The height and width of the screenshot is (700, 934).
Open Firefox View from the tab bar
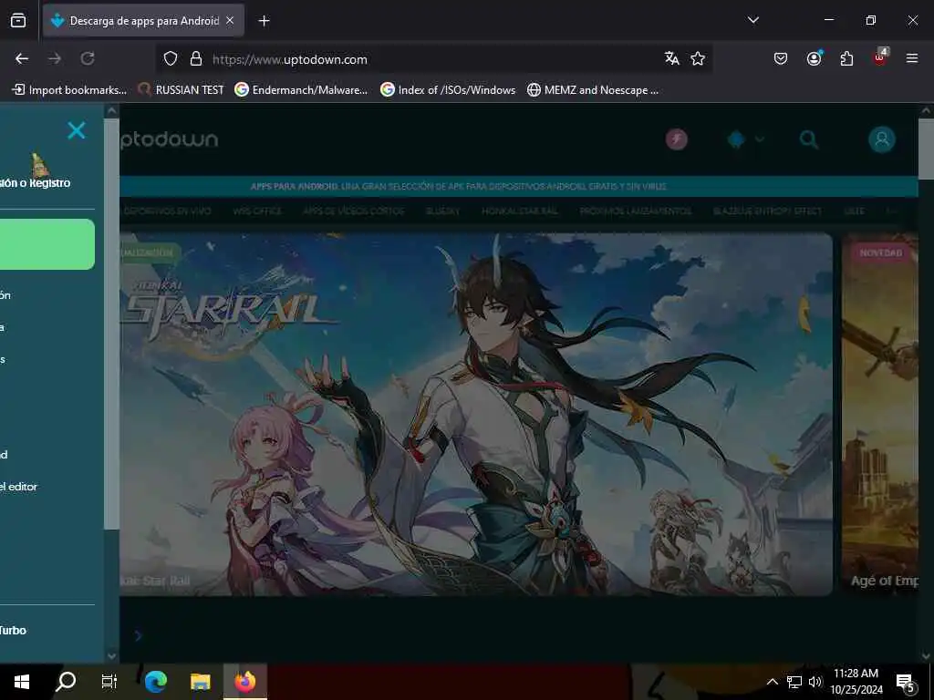coord(18,21)
